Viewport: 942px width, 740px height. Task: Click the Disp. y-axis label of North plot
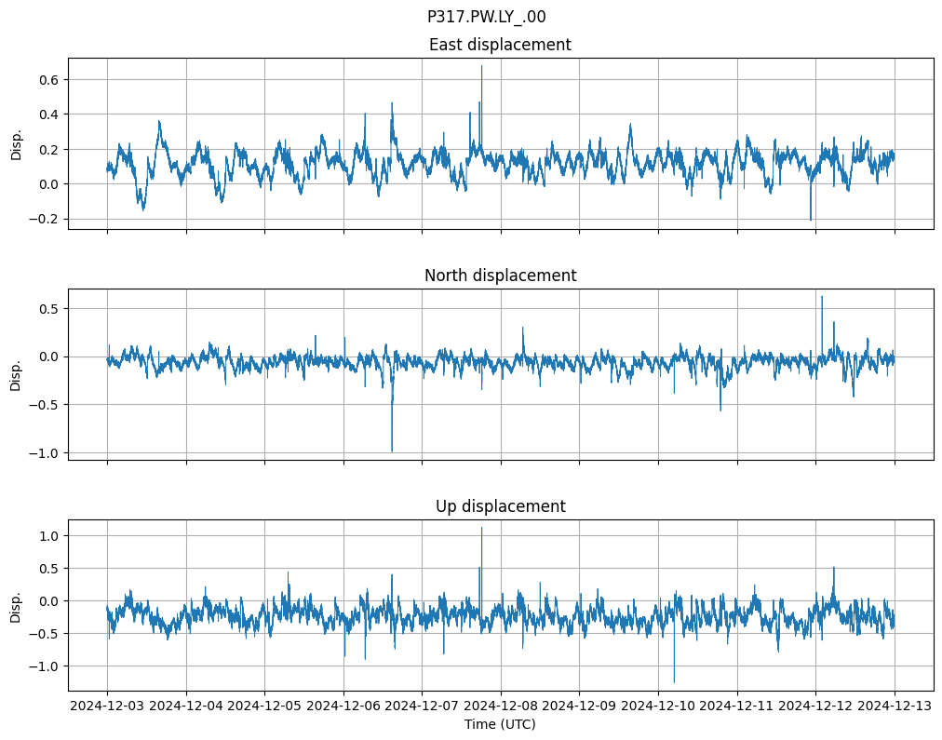[x=17, y=374]
